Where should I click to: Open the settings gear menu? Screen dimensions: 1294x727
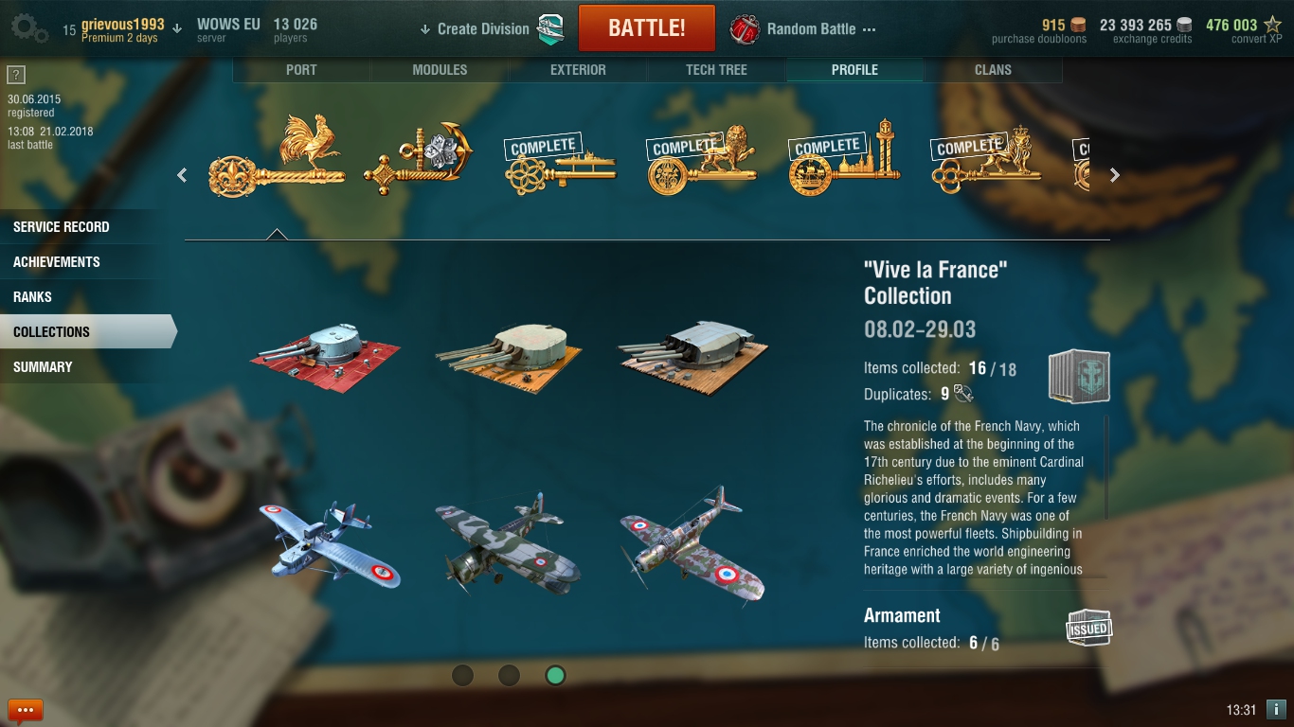click(x=29, y=28)
